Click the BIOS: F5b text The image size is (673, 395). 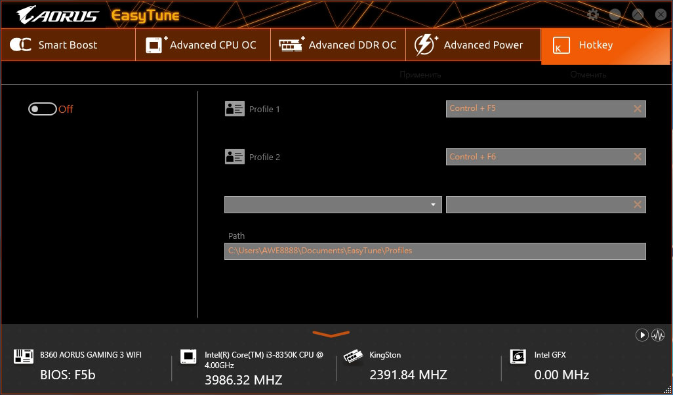click(68, 375)
